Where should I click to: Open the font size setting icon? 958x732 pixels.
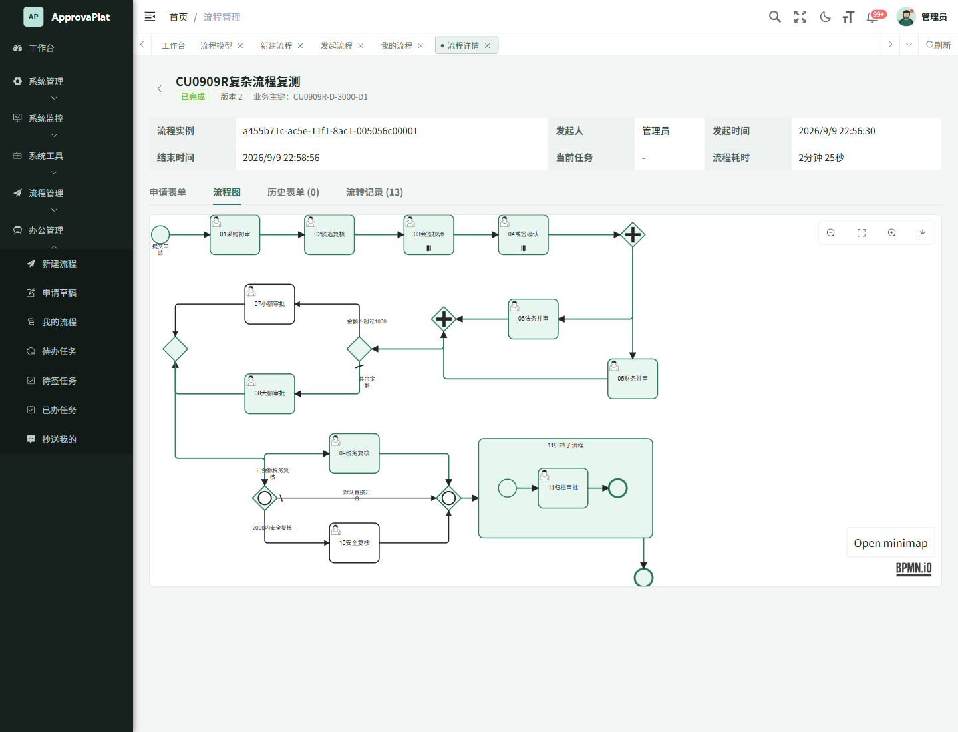(848, 17)
